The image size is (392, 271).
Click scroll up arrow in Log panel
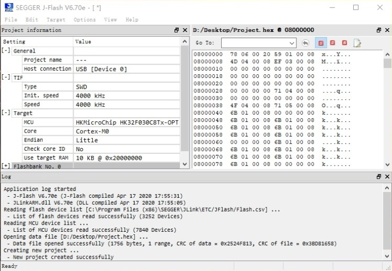click(x=387, y=188)
